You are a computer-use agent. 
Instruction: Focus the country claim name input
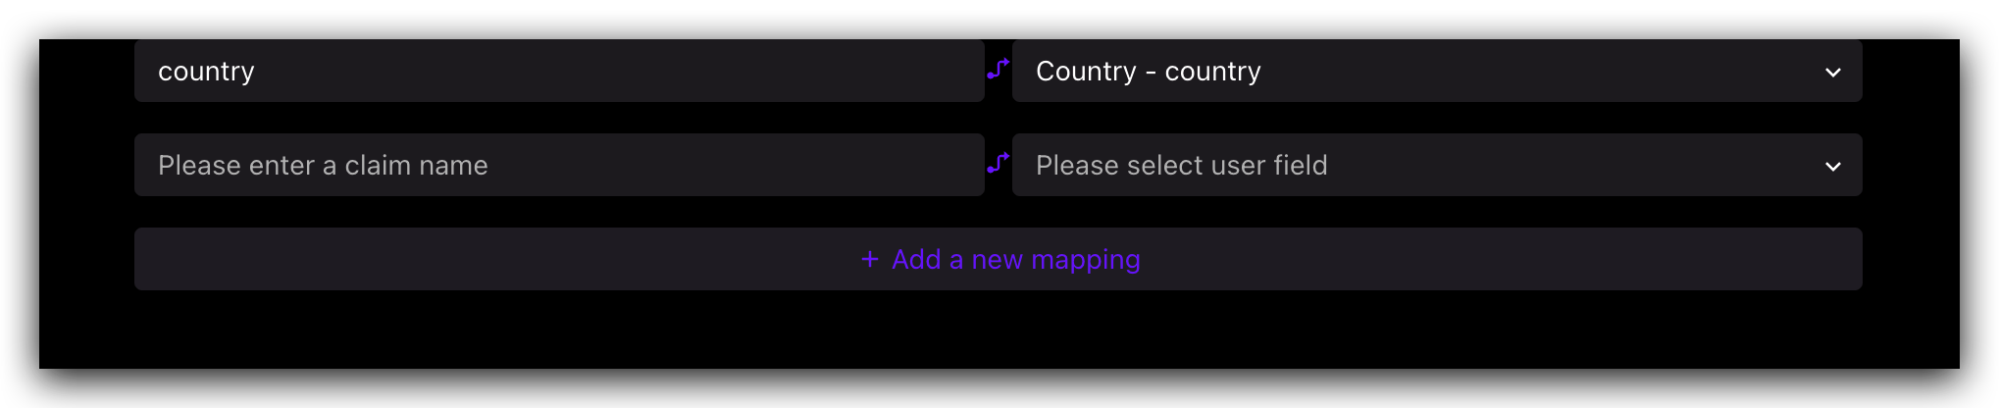pos(558,71)
